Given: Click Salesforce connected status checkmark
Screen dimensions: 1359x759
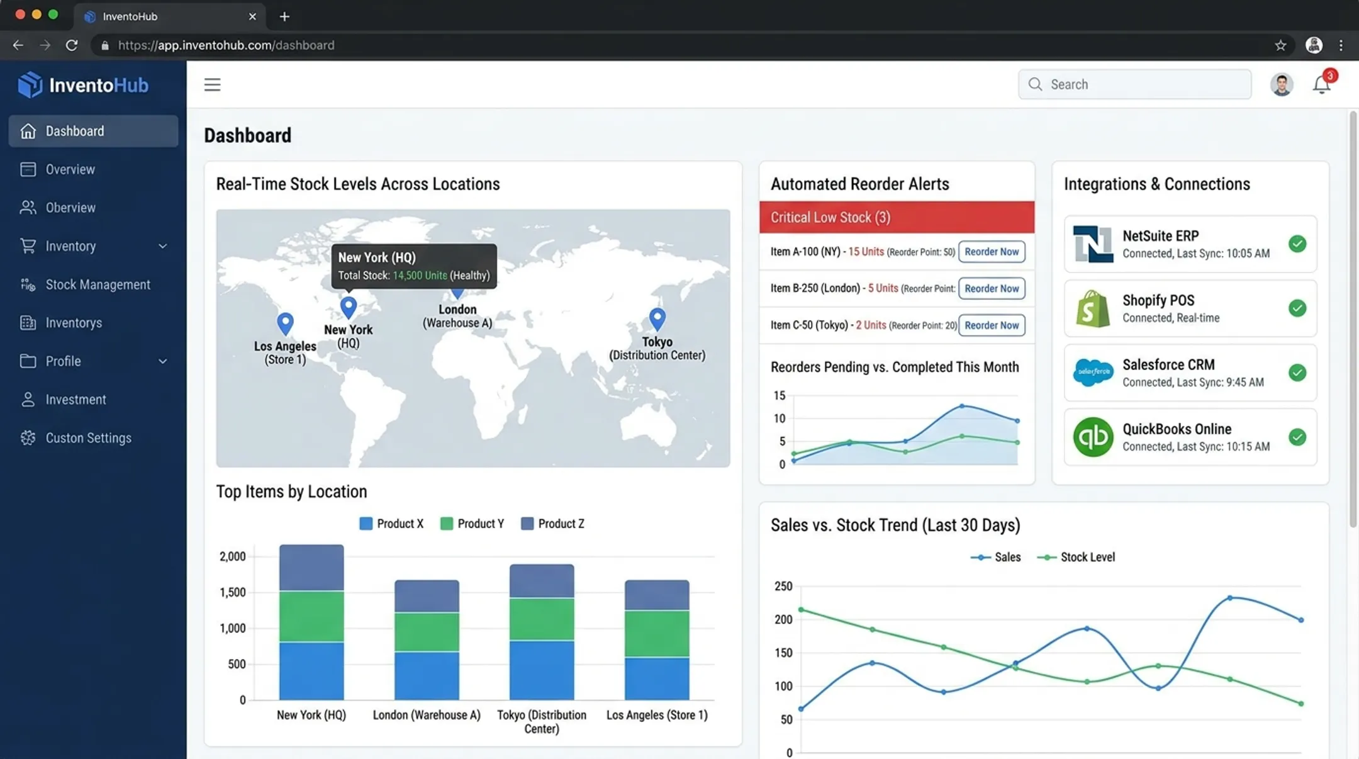Looking at the screenshot, I should click(1297, 373).
